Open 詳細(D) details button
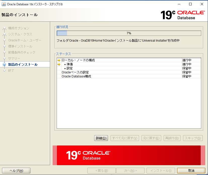This screenshot has width=208, height=175. (x=101, y=138)
